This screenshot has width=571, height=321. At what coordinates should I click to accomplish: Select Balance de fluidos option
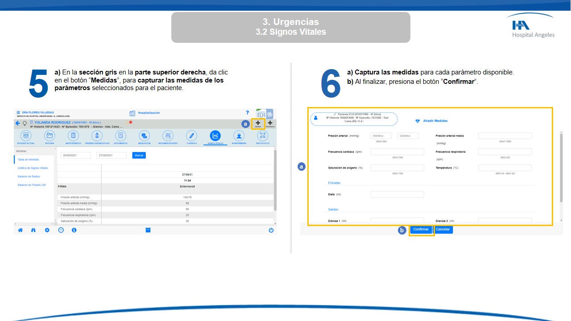(29, 177)
